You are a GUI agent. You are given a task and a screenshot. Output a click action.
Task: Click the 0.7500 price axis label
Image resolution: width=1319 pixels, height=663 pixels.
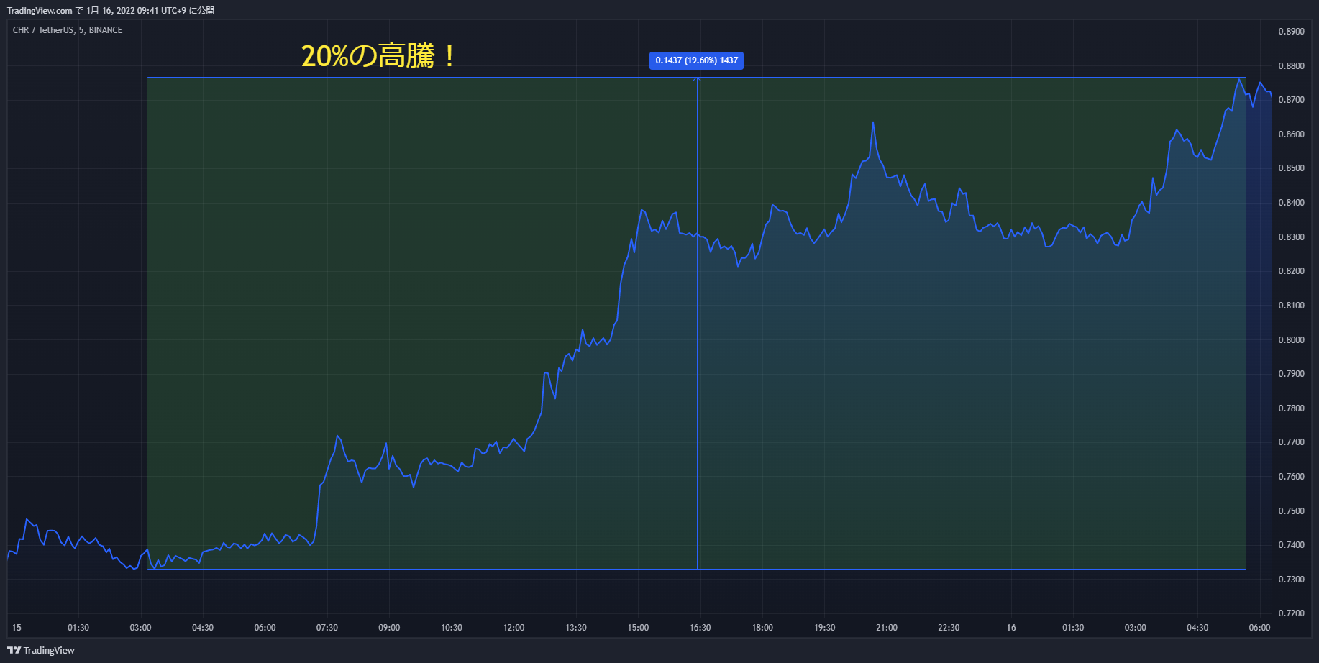tap(1291, 511)
